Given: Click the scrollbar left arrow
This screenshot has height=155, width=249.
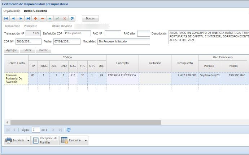Looking at the screenshot, I should tap(7, 122).
